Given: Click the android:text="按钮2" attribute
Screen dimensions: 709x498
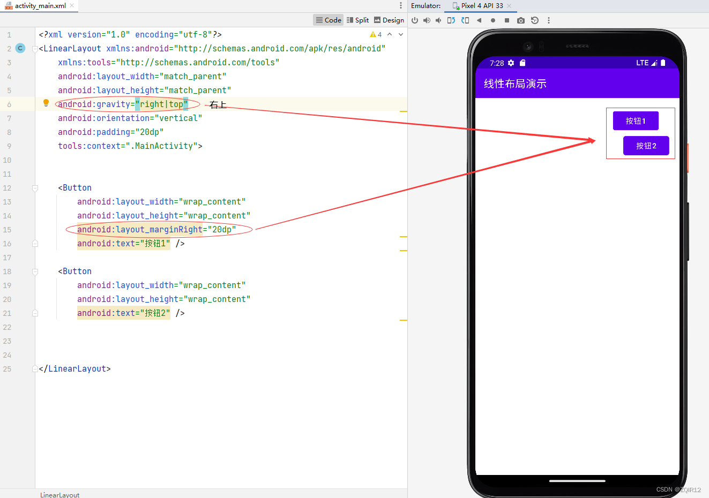Looking at the screenshot, I should click(124, 313).
